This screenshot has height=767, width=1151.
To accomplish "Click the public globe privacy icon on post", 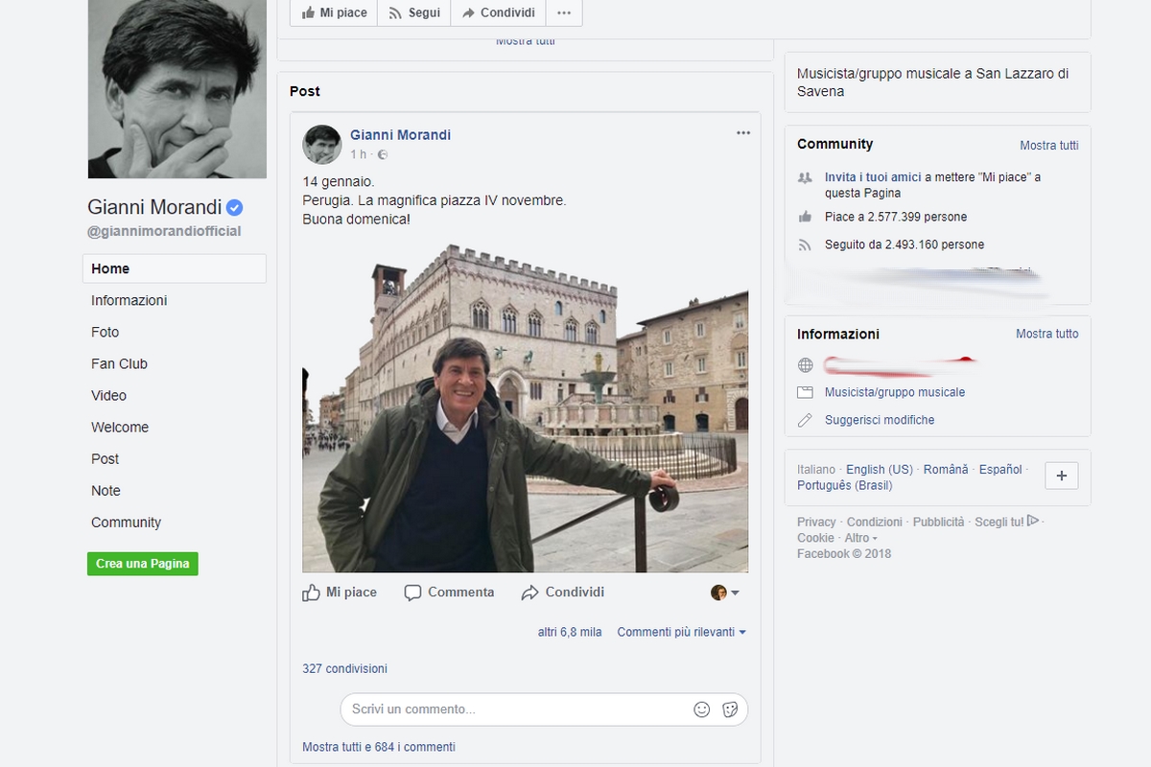I will click(383, 155).
